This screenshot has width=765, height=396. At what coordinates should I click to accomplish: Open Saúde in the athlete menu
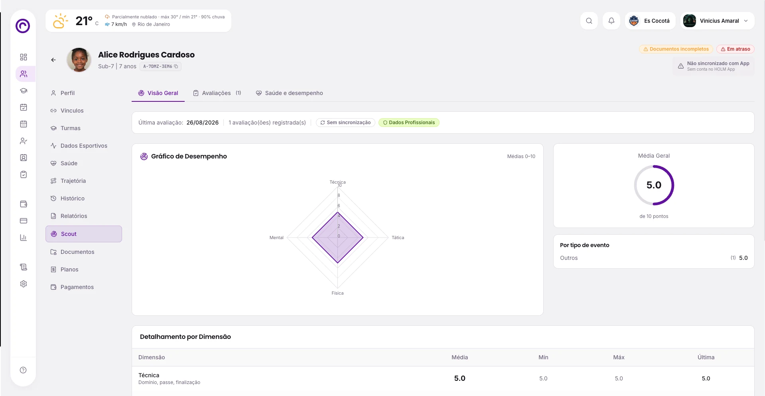[x=84, y=163]
